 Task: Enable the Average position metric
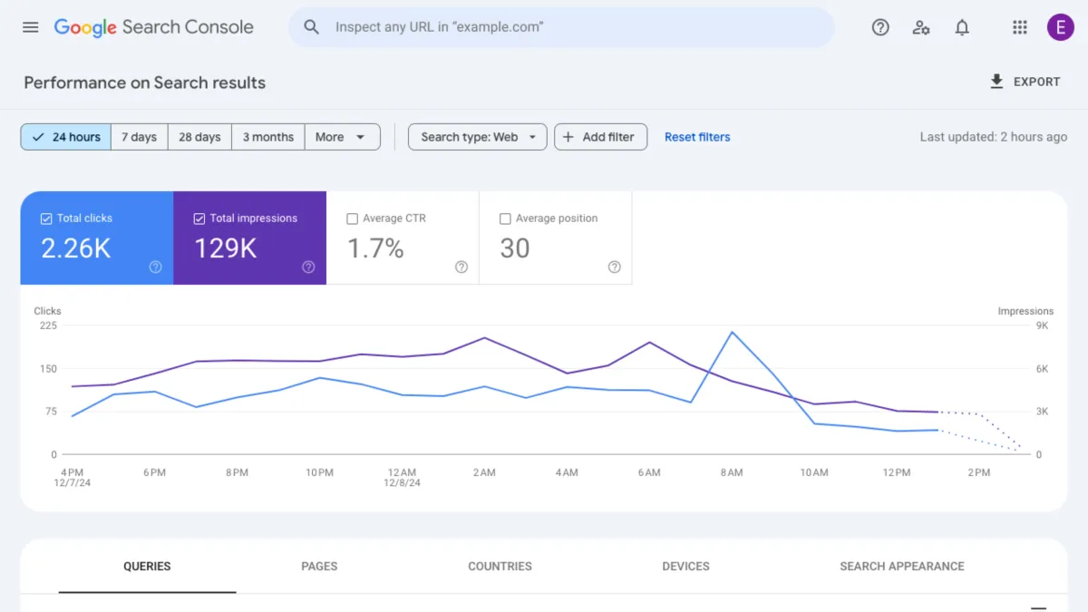(x=504, y=218)
